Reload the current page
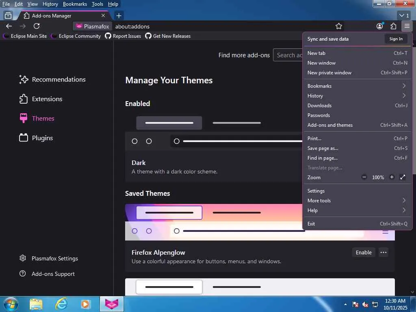The image size is (416, 312). pos(37,26)
